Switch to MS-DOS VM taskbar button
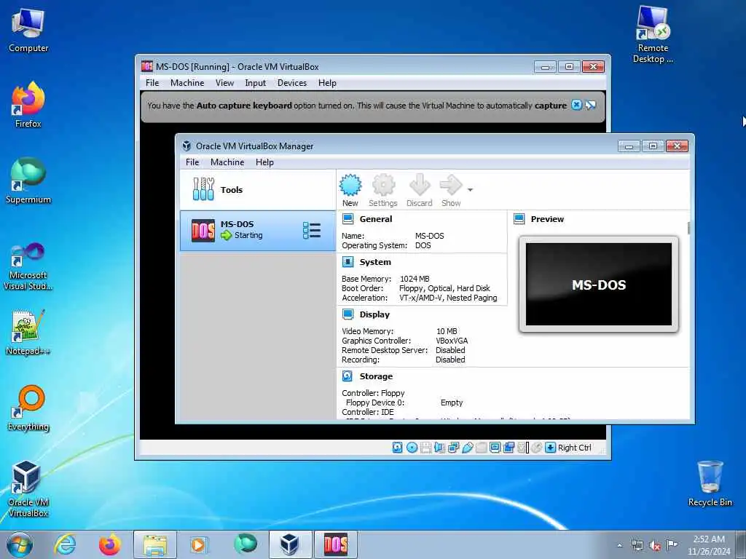The image size is (746, 559). 335,544
